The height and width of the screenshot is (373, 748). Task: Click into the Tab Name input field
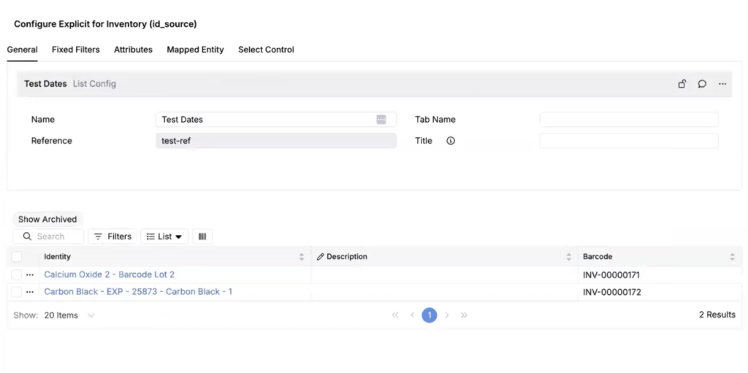coord(628,120)
